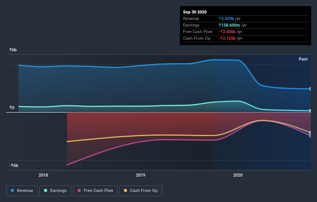Click the Earnings label in tooltip

(x=191, y=25)
